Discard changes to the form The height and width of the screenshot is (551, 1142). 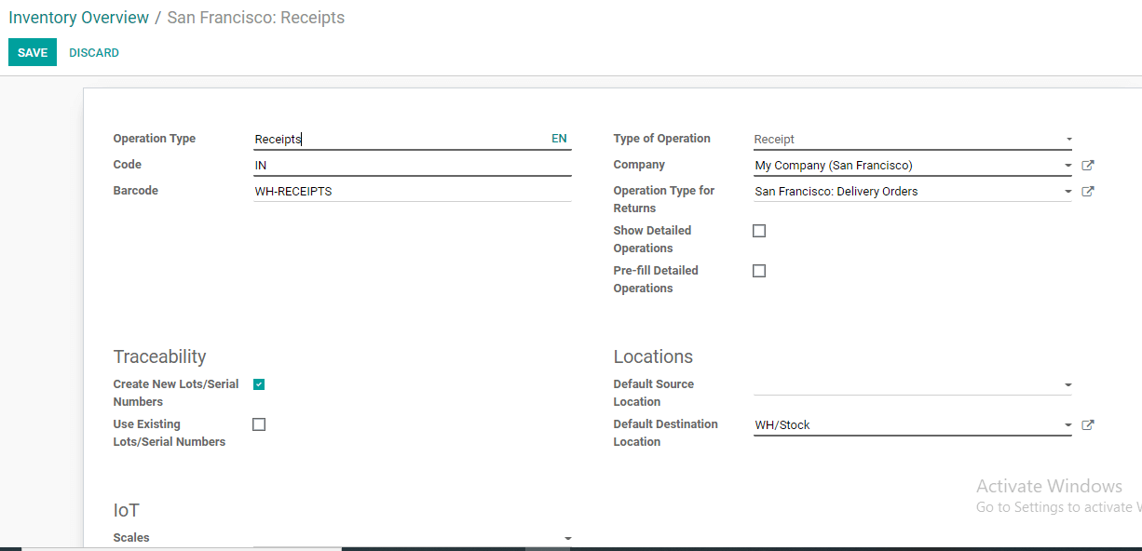point(94,53)
